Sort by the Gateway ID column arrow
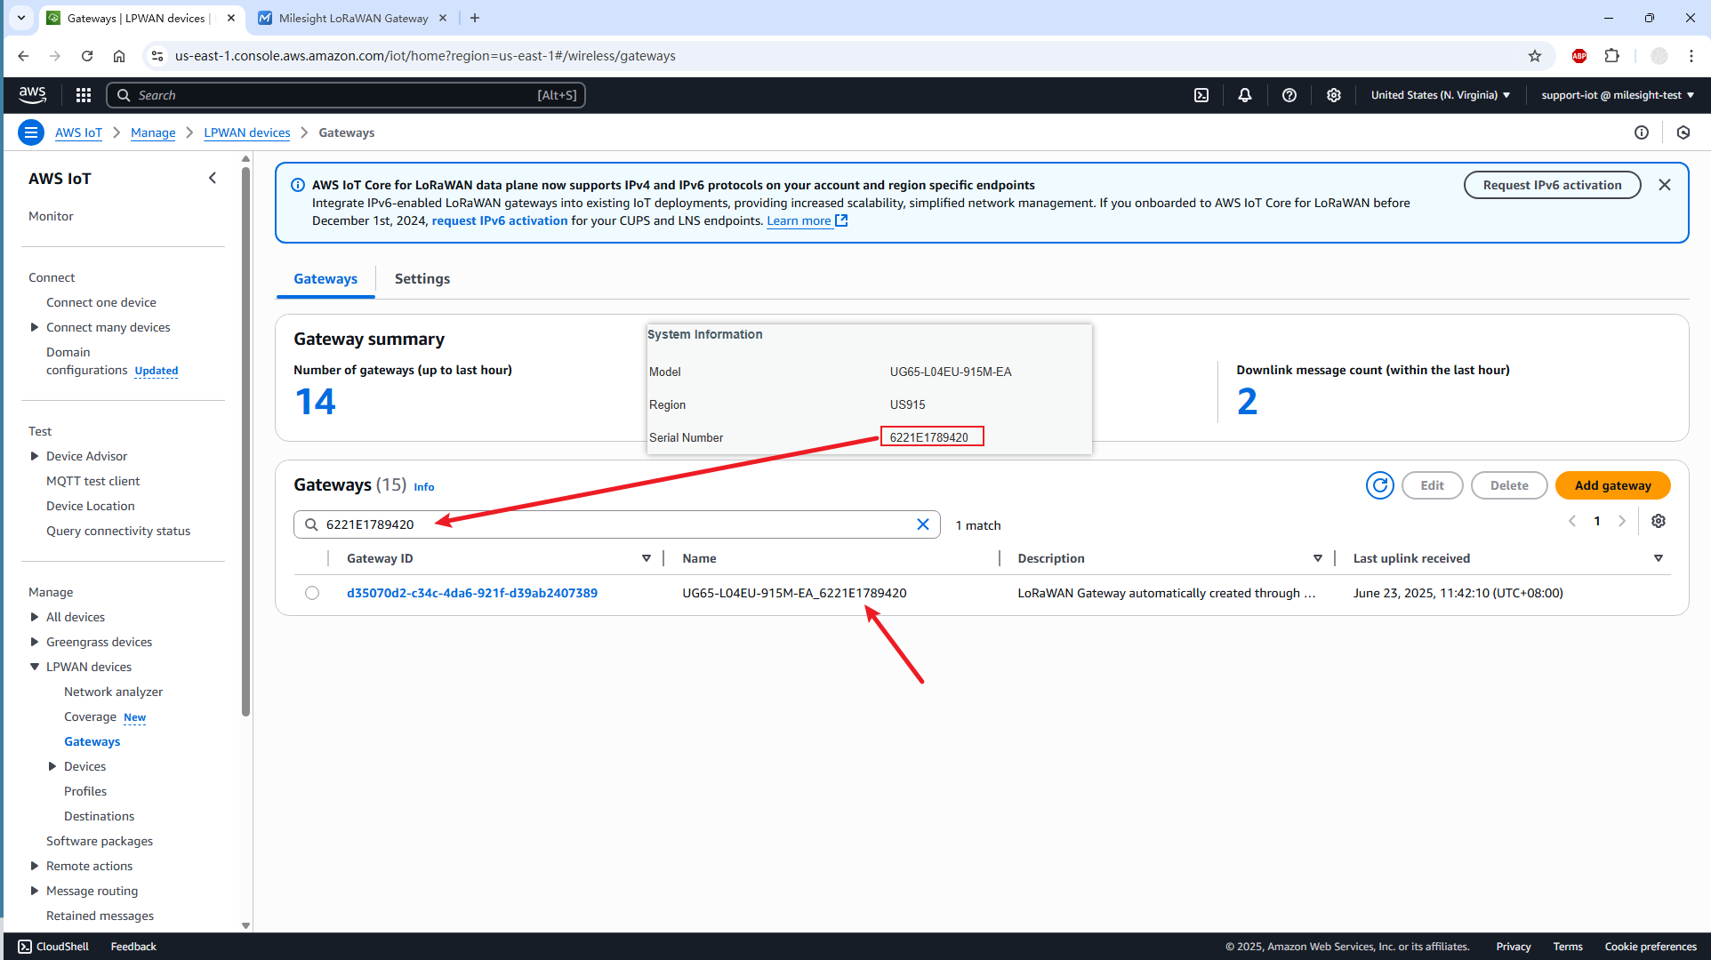The image size is (1711, 960). click(647, 558)
